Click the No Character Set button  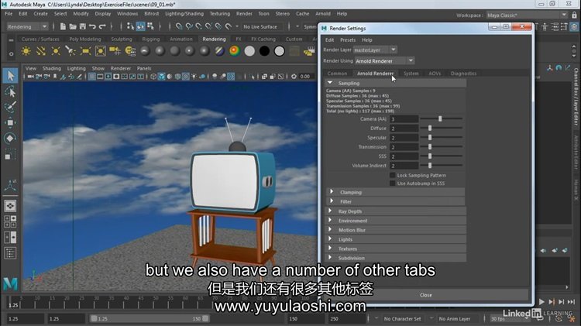click(402, 318)
